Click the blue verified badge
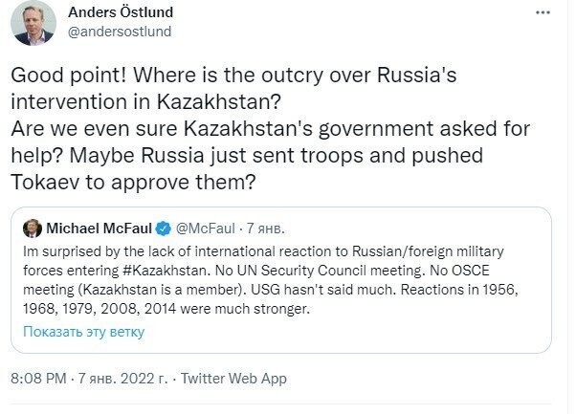Screen dimensions: 576x414 (164, 229)
